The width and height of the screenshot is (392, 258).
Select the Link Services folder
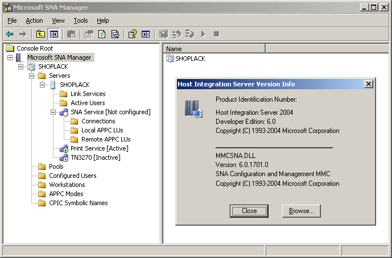coord(88,94)
